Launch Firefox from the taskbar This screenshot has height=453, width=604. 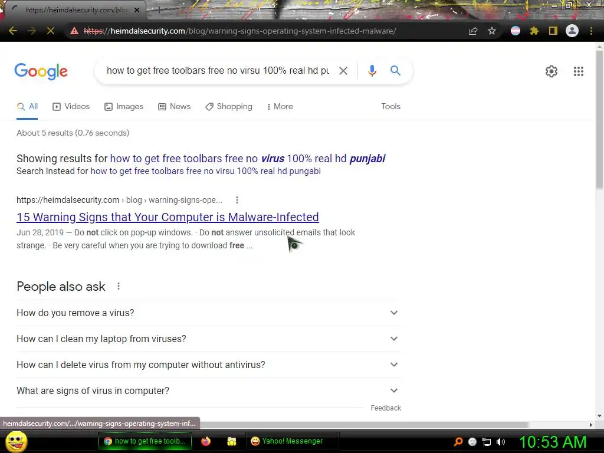pyautogui.click(x=206, y=441)
